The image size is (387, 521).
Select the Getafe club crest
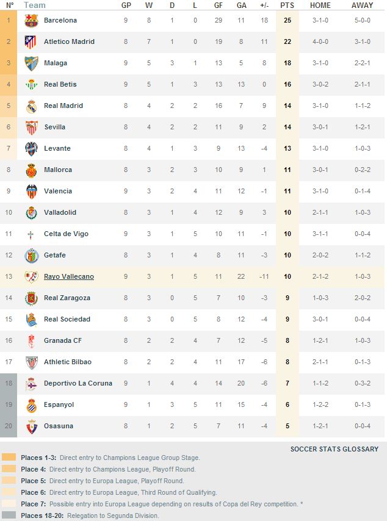pyautogui.click(x=32, y=256)
